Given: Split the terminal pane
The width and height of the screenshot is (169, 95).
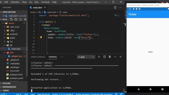Looking at the screenshot, I should point(105,57).
